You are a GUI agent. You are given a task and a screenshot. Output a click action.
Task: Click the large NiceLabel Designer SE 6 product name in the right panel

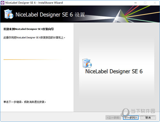pyautogui.click(x=114, y=71)
